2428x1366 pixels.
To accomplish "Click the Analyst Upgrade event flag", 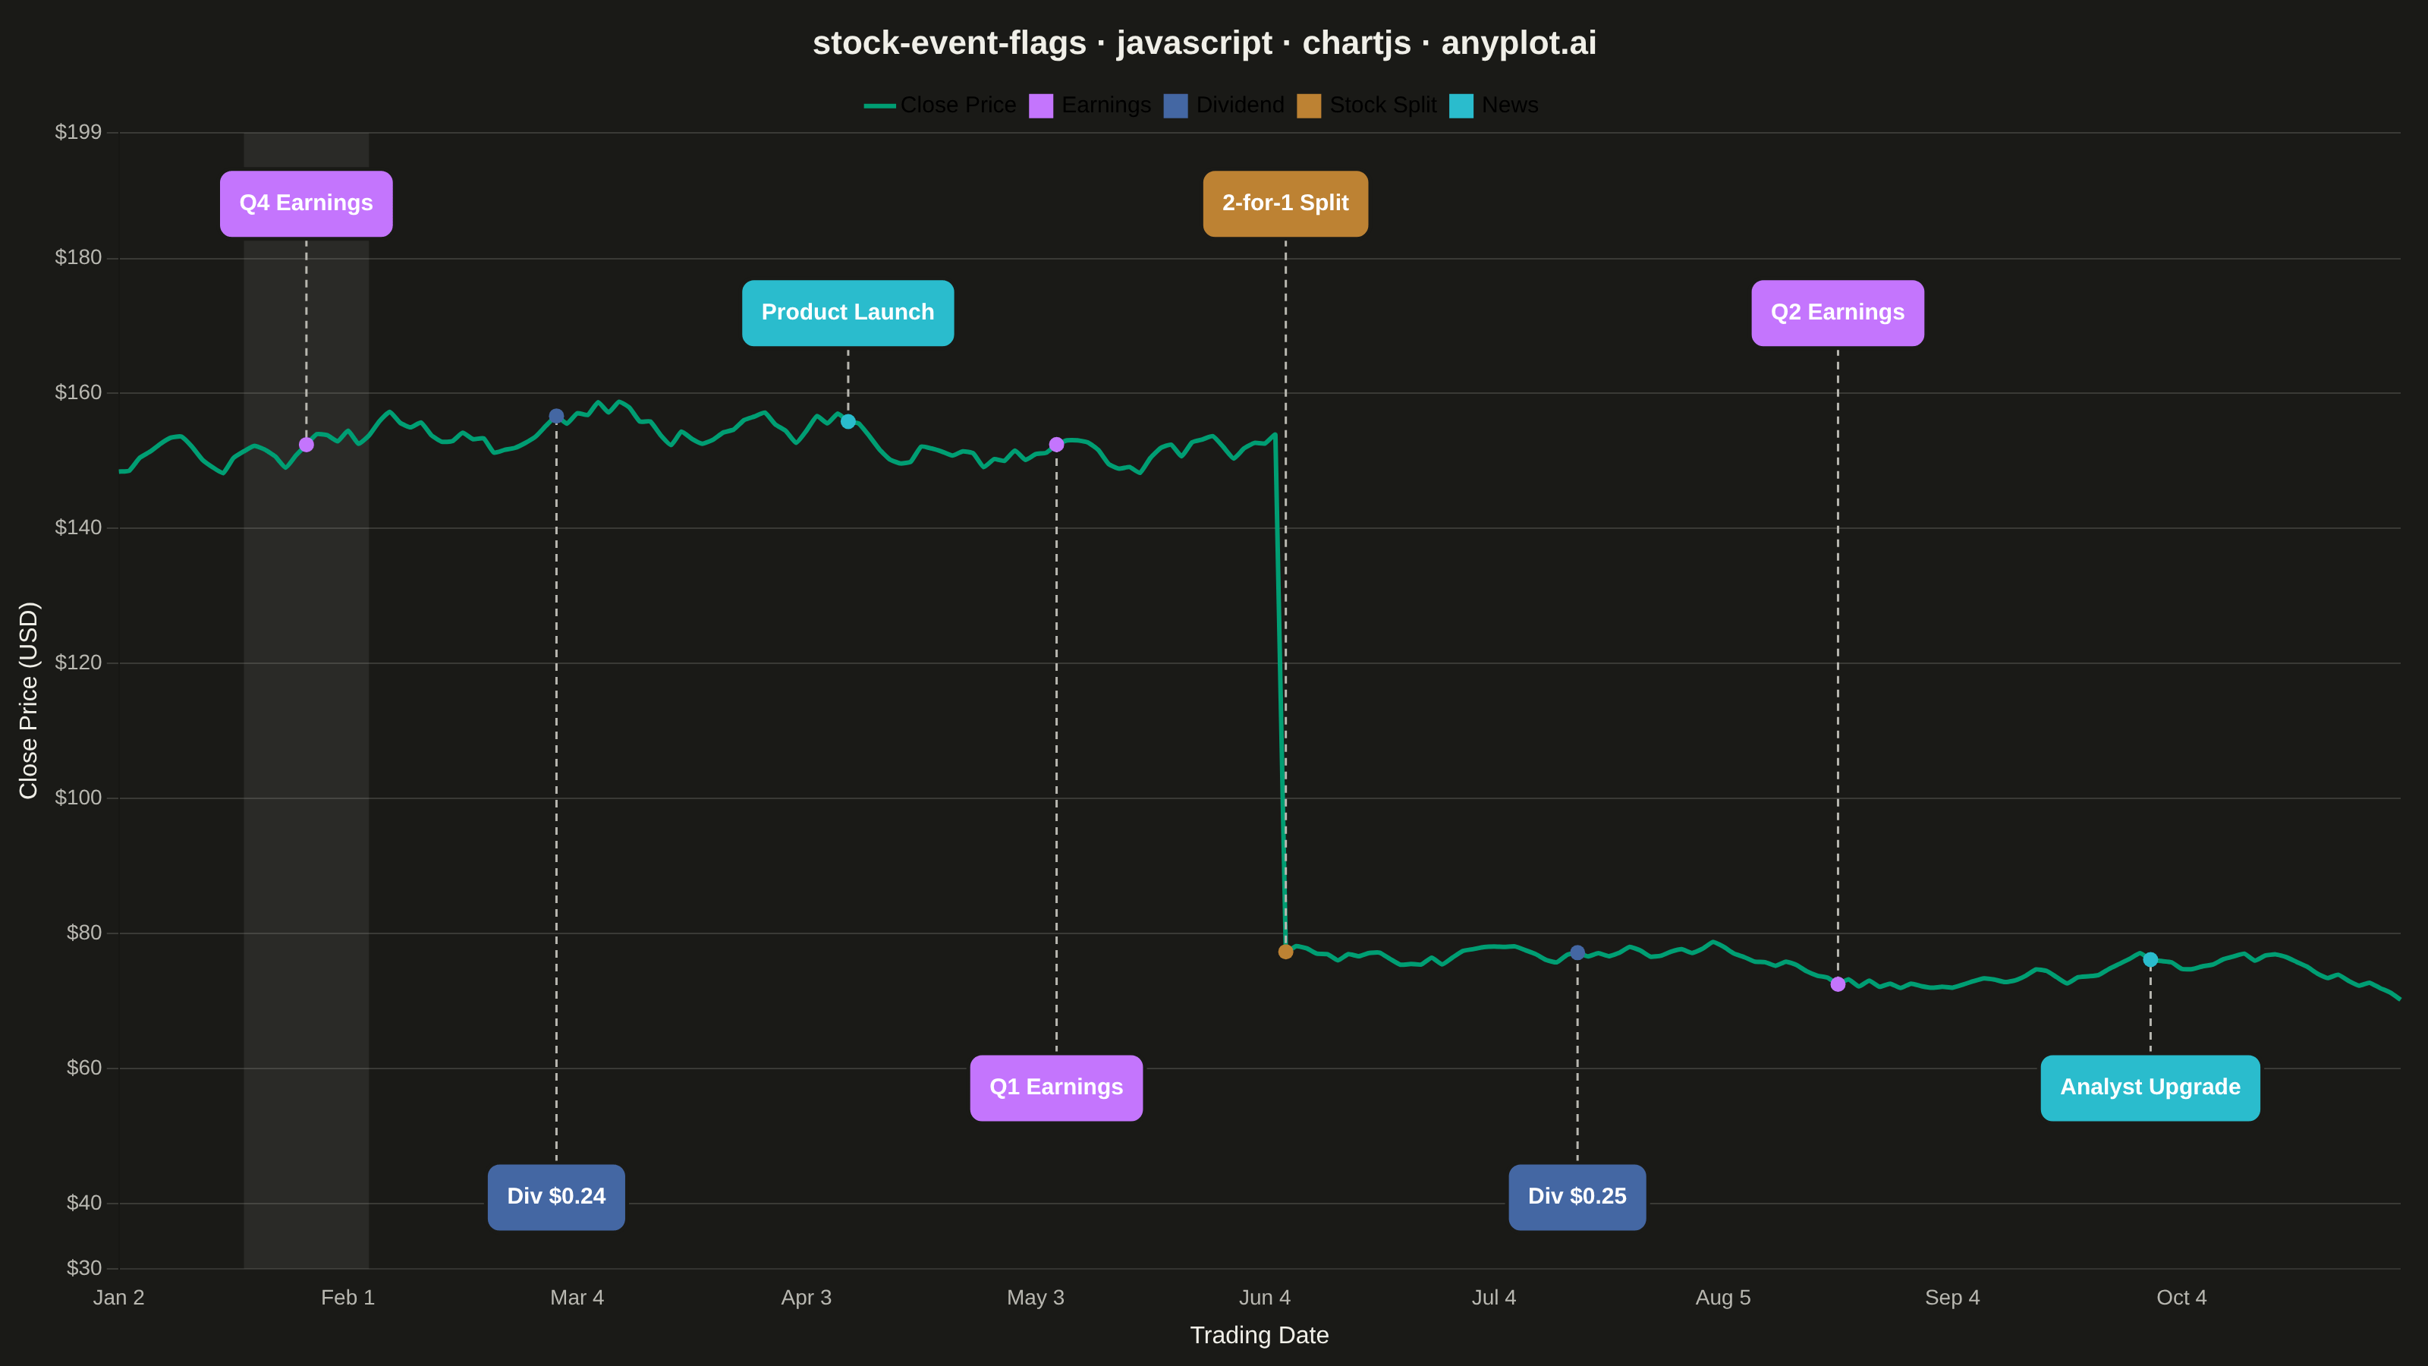I will pyautogui.click(x=2151, y=1088).
